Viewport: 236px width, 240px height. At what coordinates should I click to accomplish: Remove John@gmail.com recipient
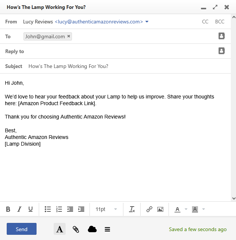pyautogui.click(x=69, y=36)
